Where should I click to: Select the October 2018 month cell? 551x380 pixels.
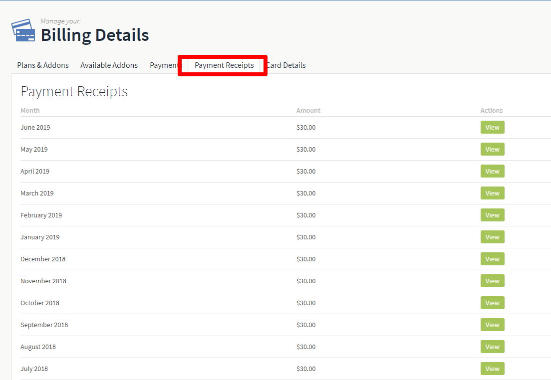coord(40,303)
